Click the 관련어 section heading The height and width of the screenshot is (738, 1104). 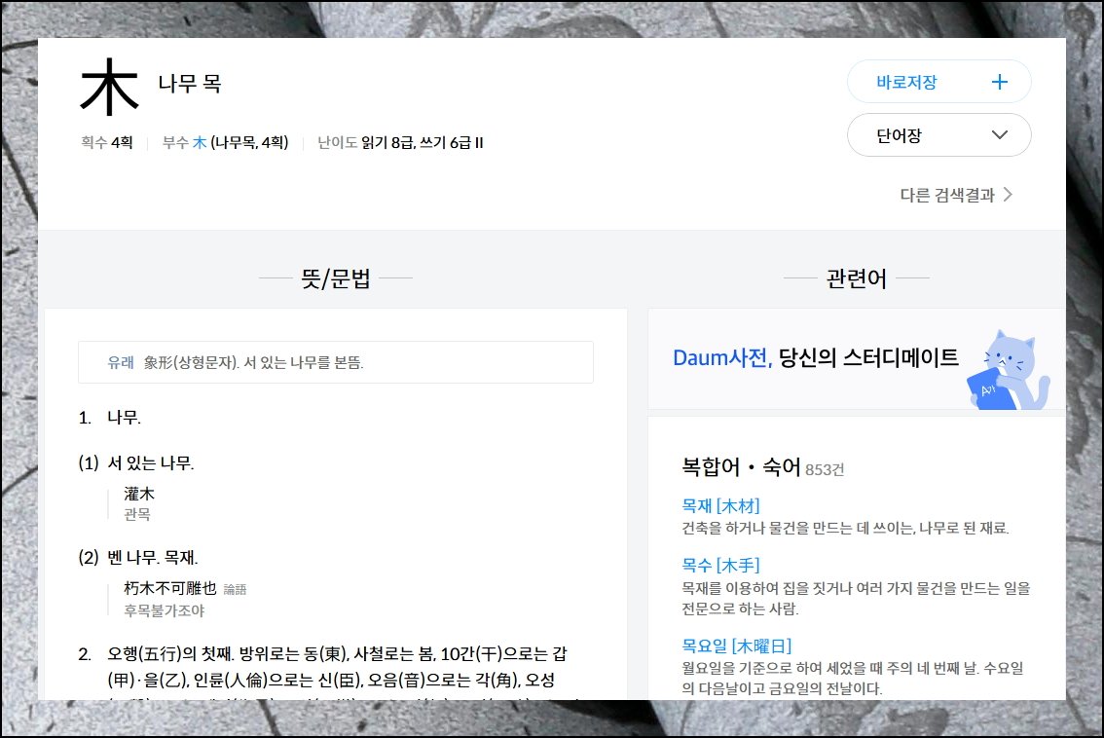pos(856,278)
